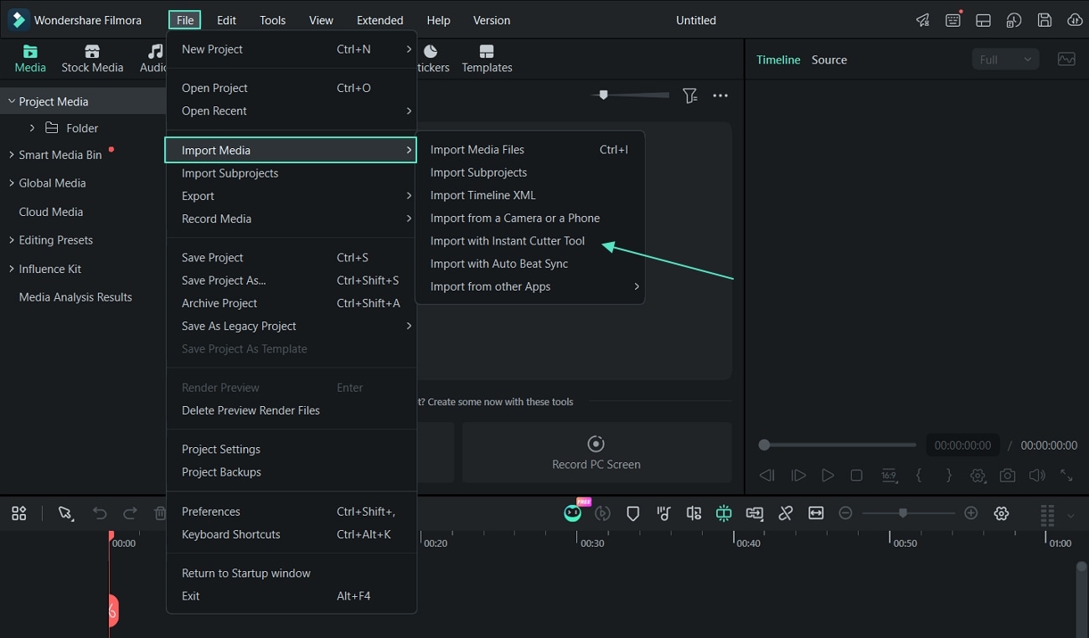This screenshot has width=1089, height=638.
Task: Collapse the Project Media arrow
Action: point(12,101)
